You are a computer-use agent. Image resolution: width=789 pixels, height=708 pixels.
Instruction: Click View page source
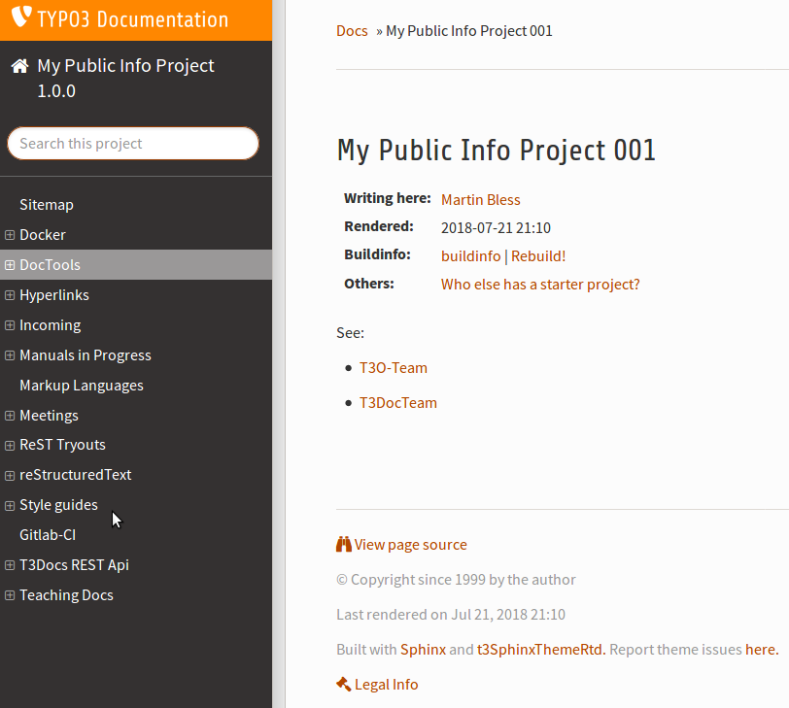coord(411,545)
